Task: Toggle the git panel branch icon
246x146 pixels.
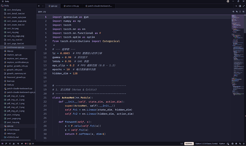Action: click(x=6, y=144)
